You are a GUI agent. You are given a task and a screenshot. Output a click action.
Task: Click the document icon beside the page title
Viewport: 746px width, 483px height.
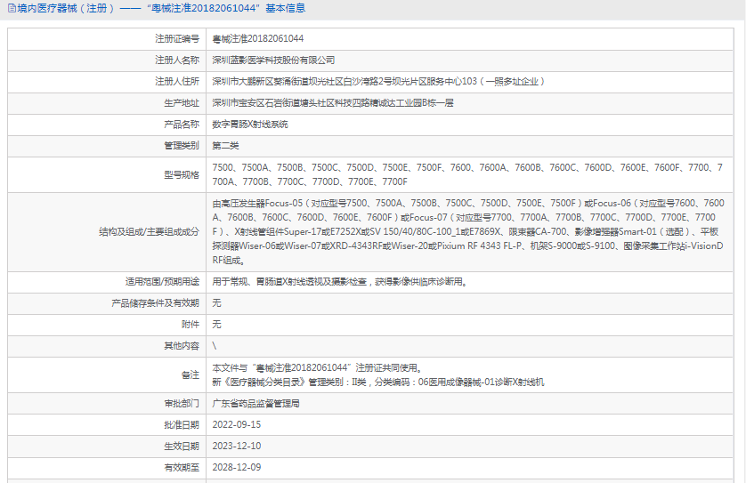12,9
